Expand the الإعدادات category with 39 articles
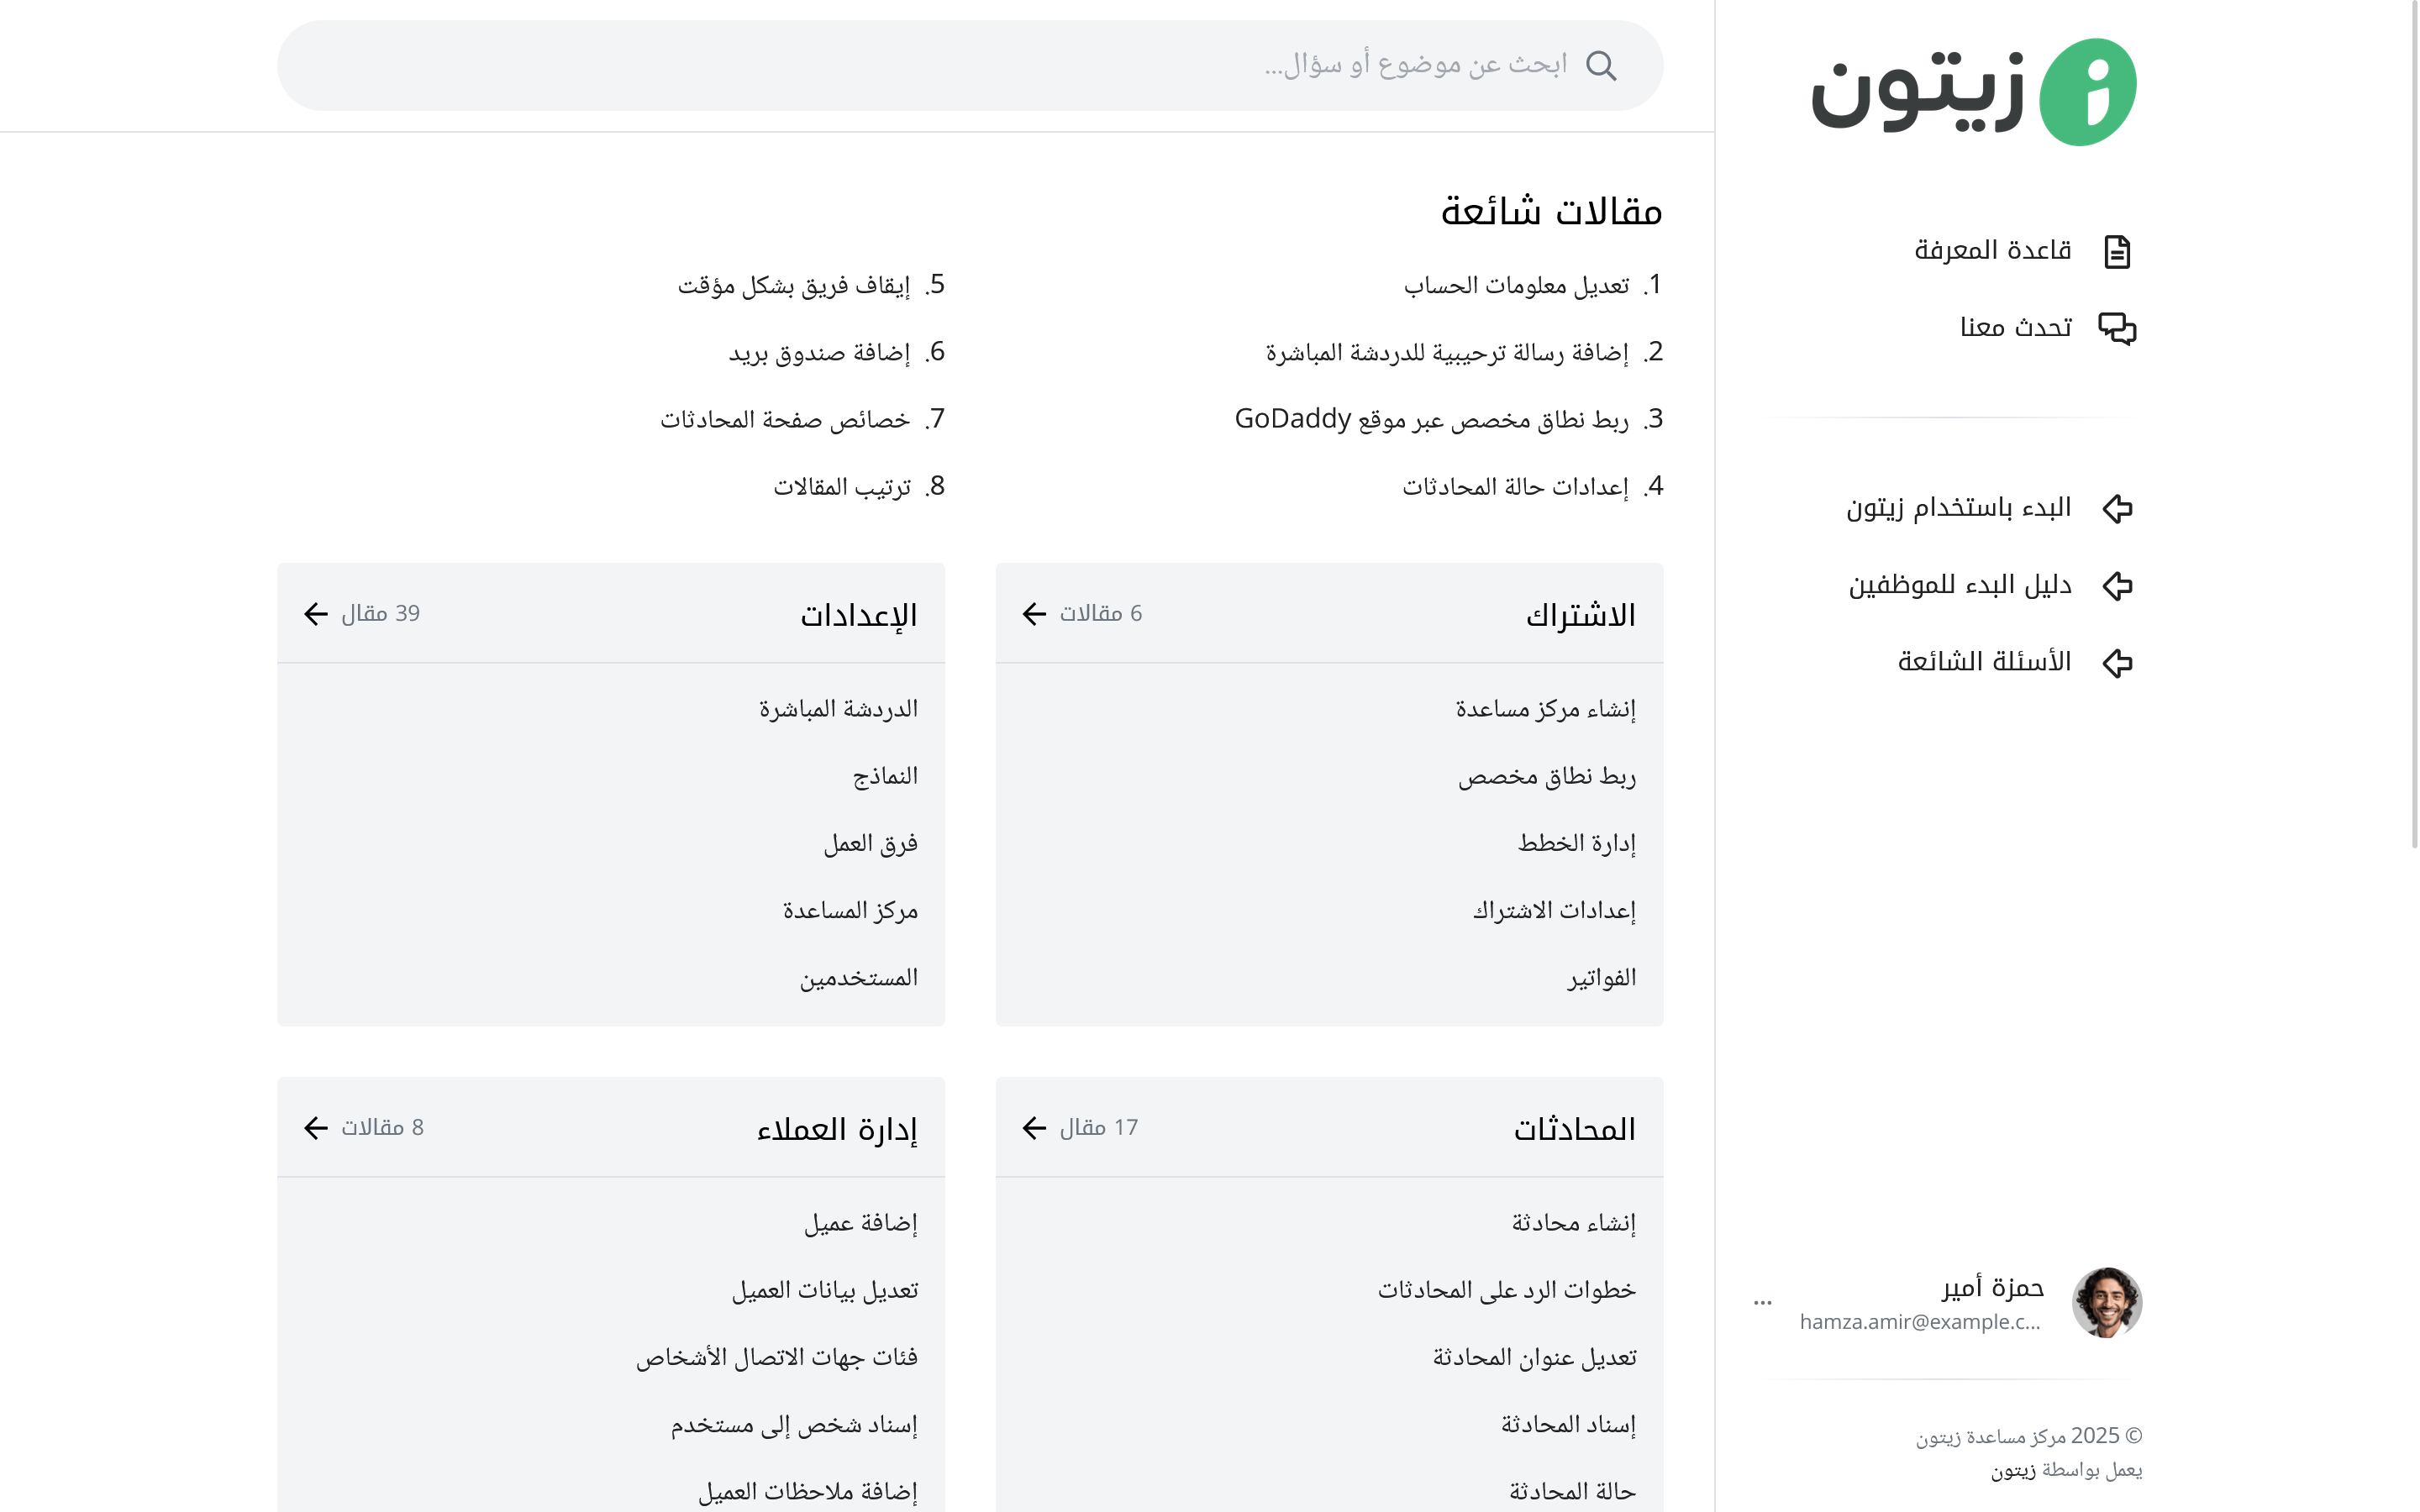 (316, 614)
